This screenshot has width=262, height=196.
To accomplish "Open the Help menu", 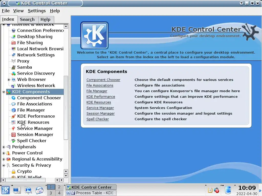I will [55, 11].
